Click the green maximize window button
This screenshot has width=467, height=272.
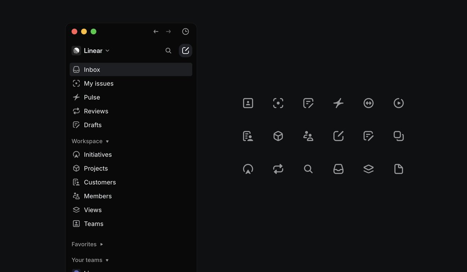[93, 32]
